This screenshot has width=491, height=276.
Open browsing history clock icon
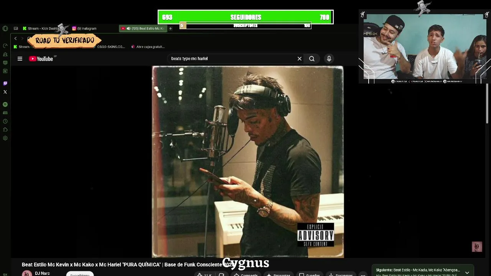5,121
